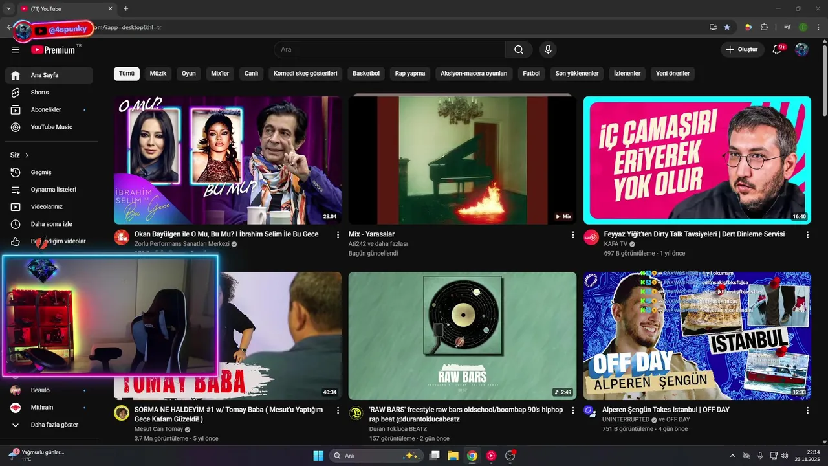Select the Oyun filter chip
Viewport: 828px width, 466px height.
pos(189,74)
